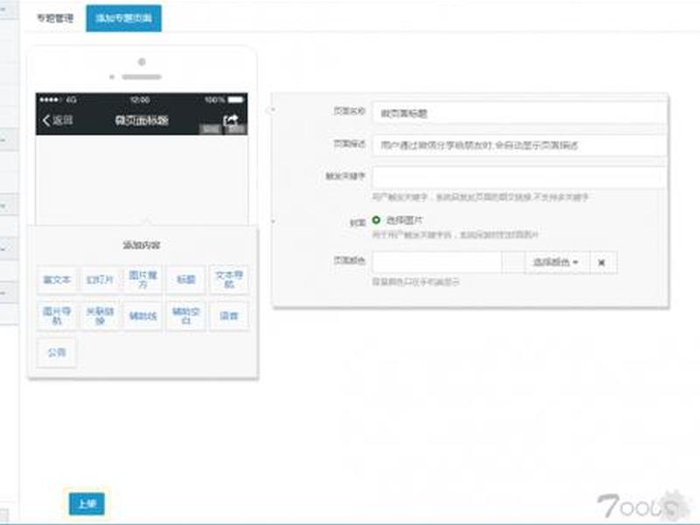Add a 标题 title block

[185, 280]
